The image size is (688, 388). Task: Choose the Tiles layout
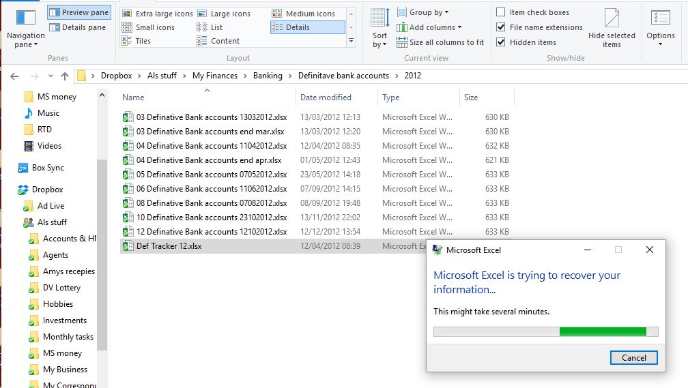[x=137, y=41]
